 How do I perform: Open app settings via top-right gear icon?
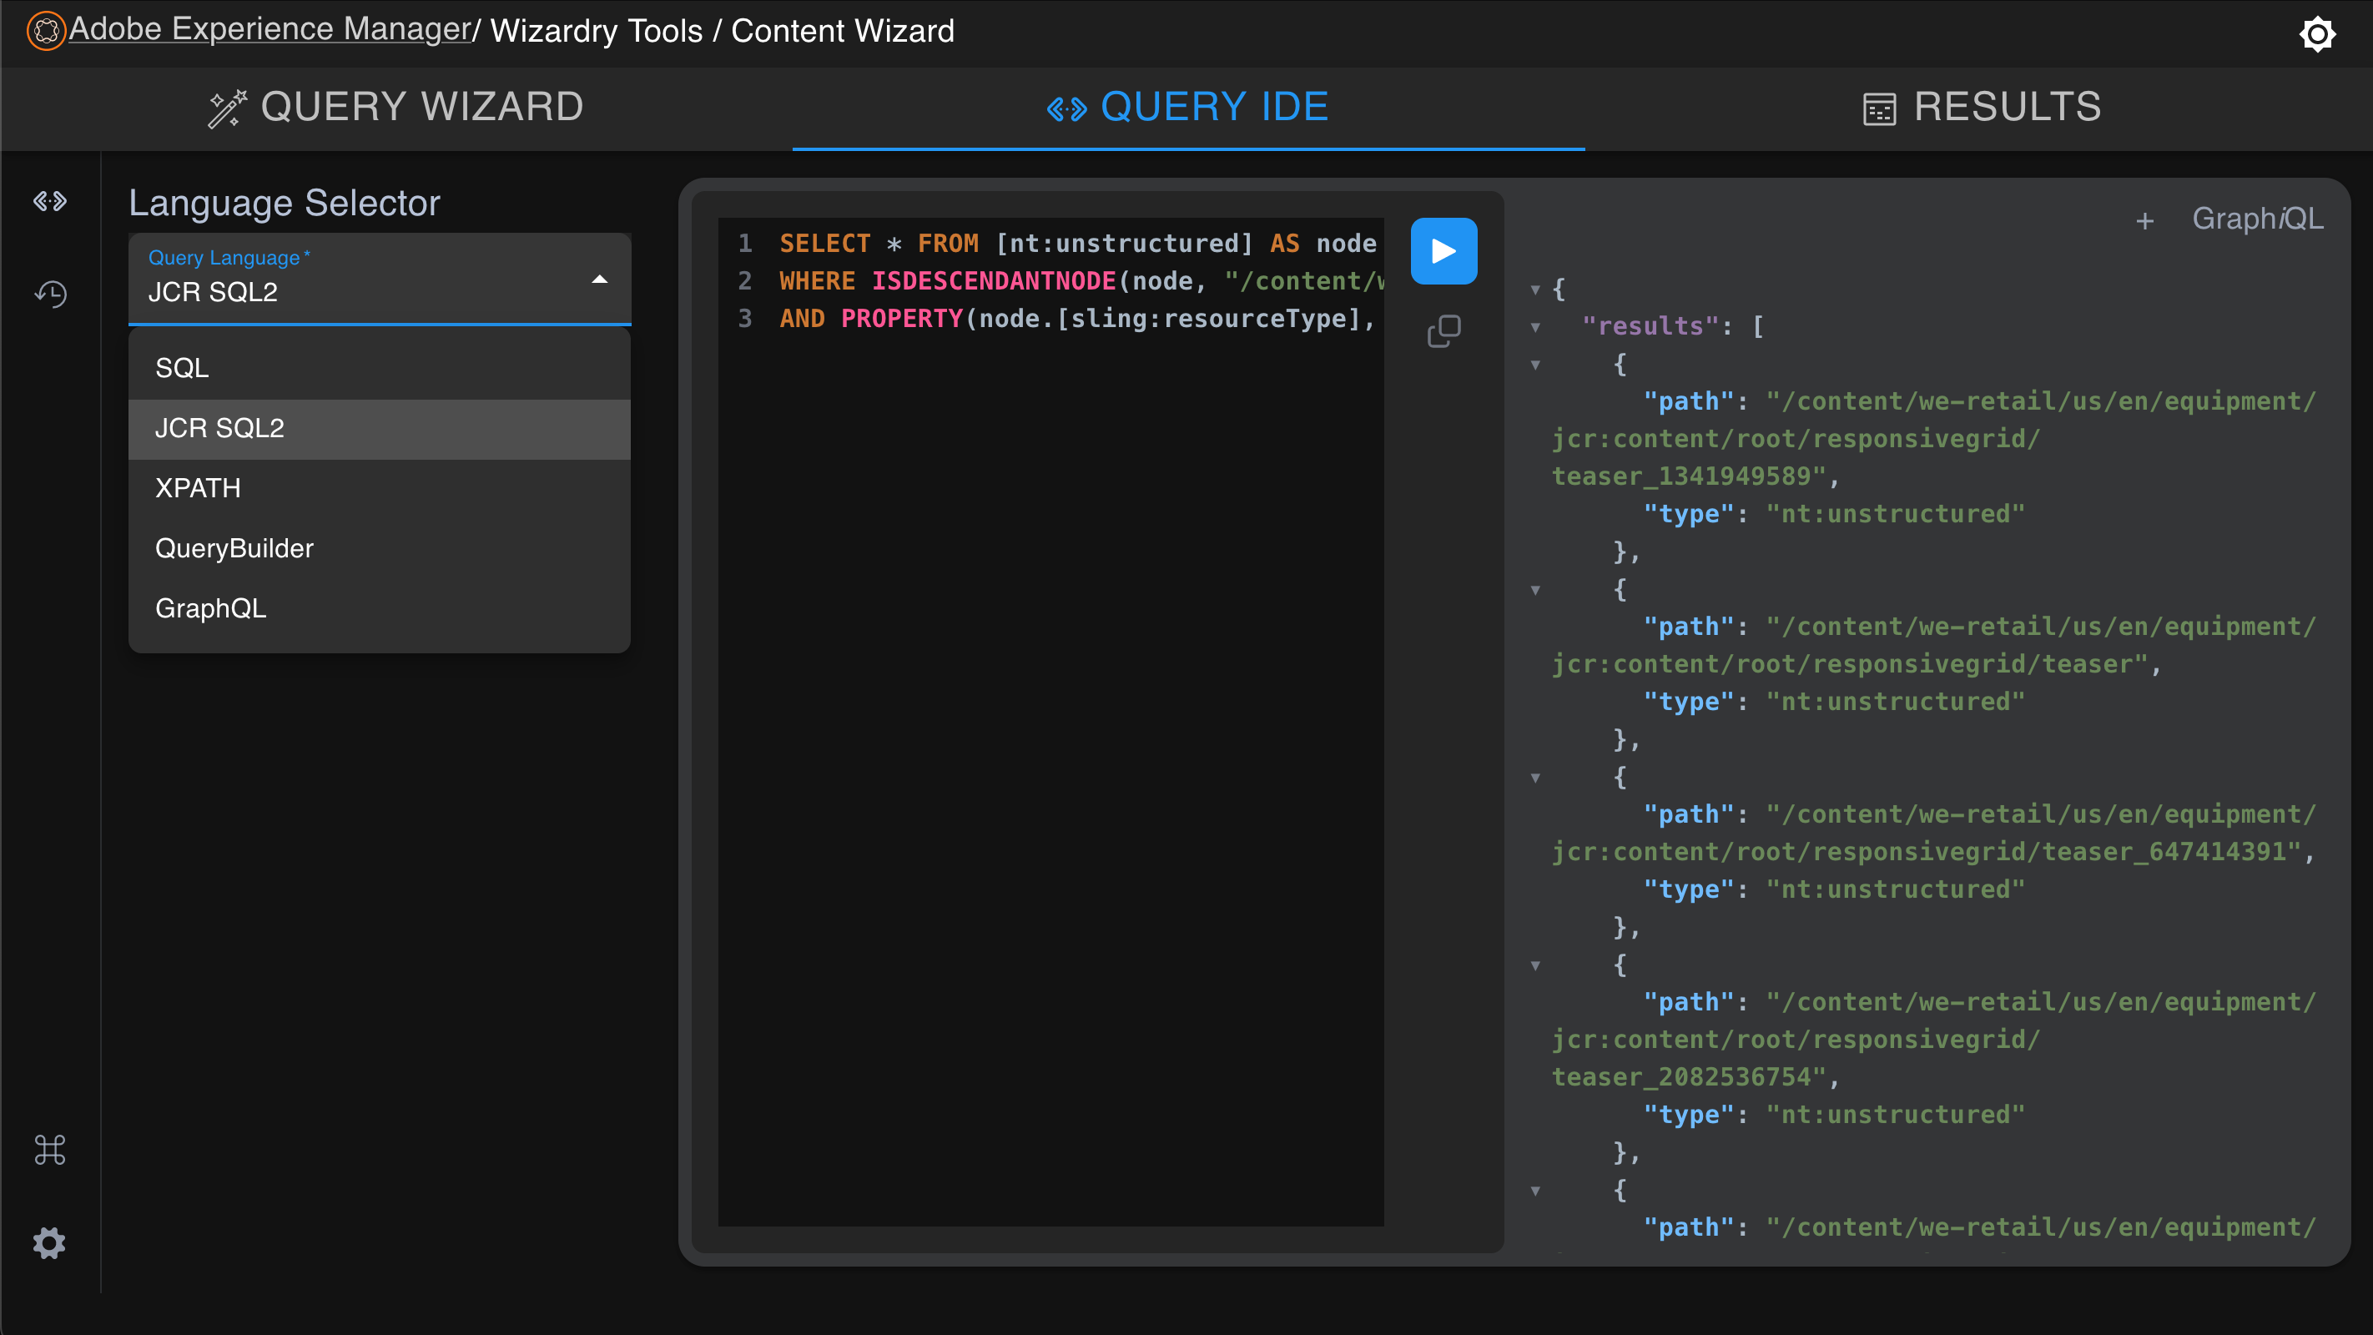click(2318, 34)
